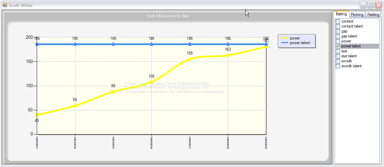Click the blue star marker at 01/01/2014
This screenshot has height=167, width=384.
pyautogui.click(x=75, y=44)
